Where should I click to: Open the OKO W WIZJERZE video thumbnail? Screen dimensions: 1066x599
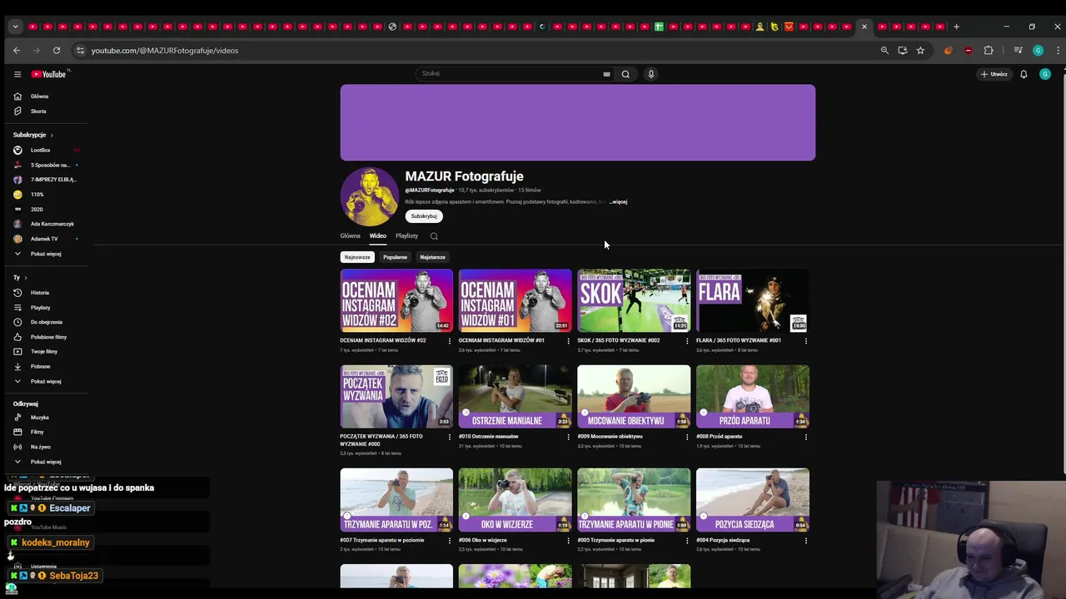coord(515,500)
